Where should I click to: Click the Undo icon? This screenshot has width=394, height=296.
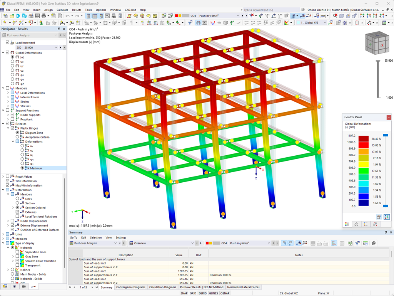click(67, 16)
